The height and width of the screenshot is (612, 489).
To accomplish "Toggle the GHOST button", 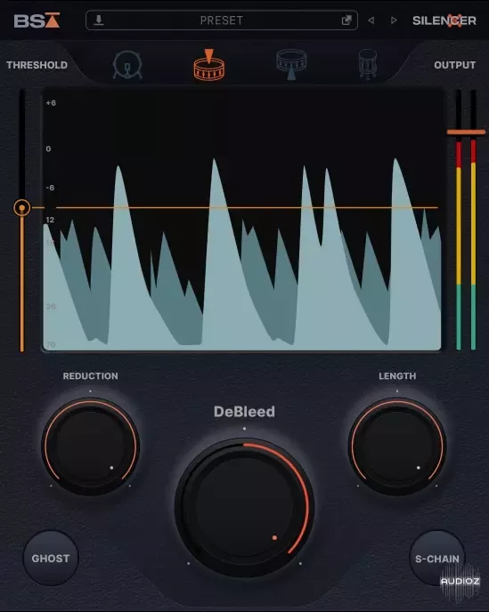I will [x=51, y=559].
